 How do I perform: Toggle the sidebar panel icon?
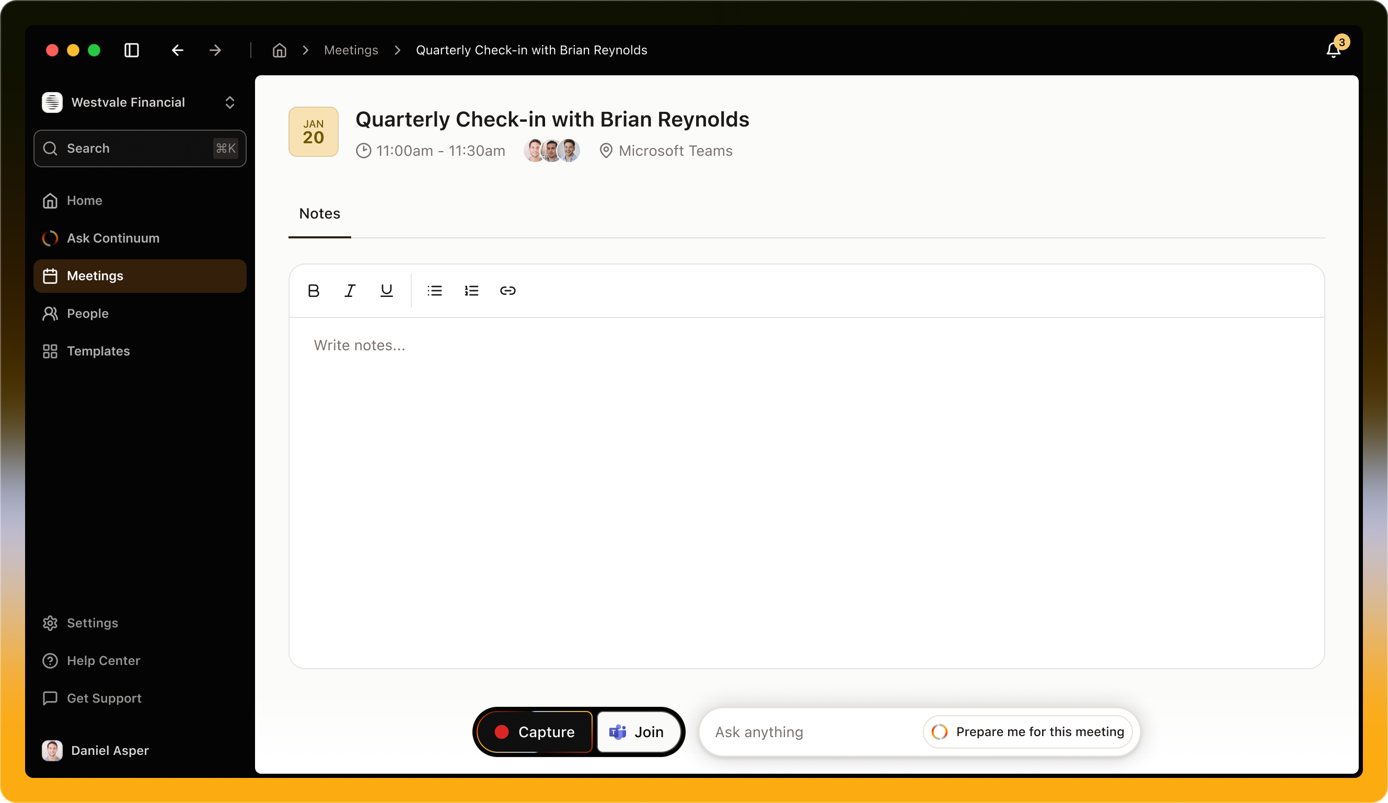132,50
